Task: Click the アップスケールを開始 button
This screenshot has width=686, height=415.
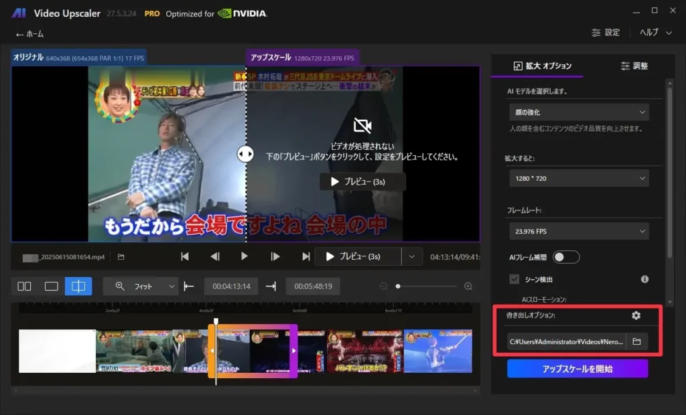Action: click(577, 369)
